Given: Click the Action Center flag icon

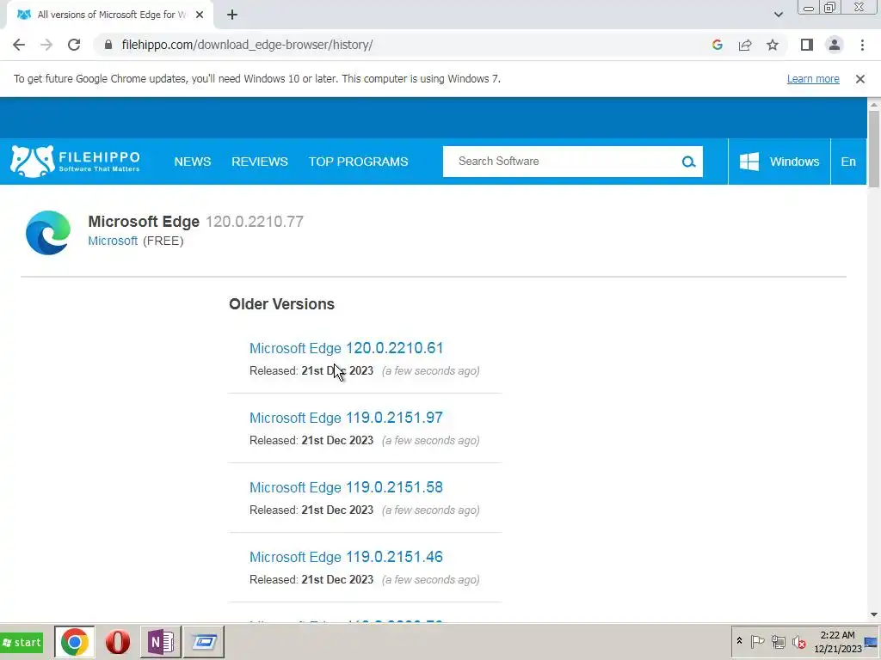Looking at the screenshot, I should click(757, 641).
